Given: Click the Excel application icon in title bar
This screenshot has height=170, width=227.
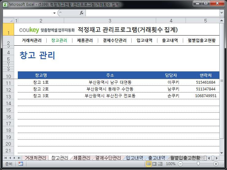Looking at the screenshot, I should coord(5,5).
